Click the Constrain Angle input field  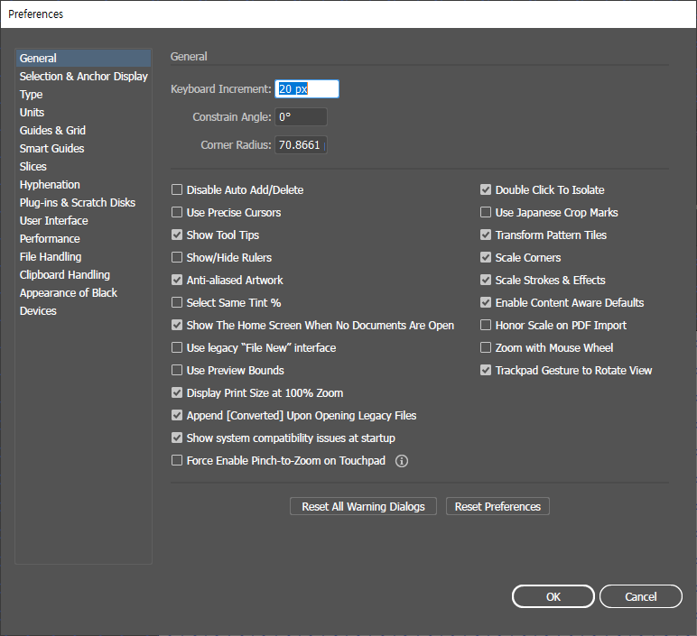[x=301, y=117]
